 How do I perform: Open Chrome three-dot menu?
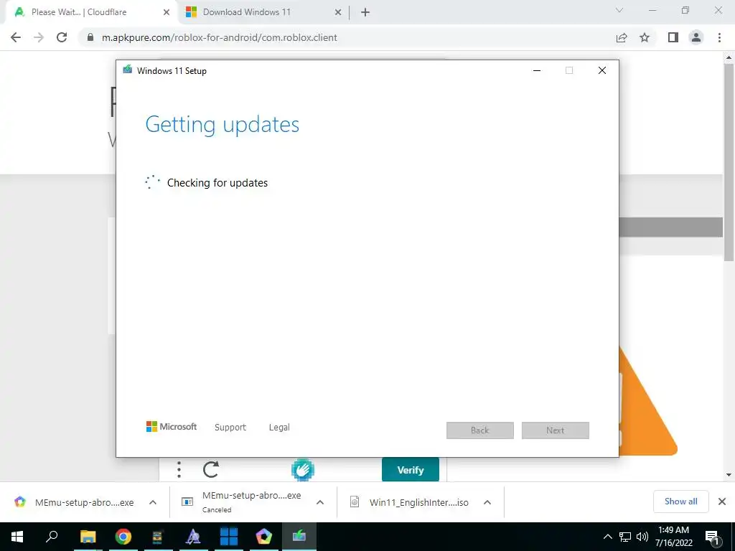(x=719, y=37)
